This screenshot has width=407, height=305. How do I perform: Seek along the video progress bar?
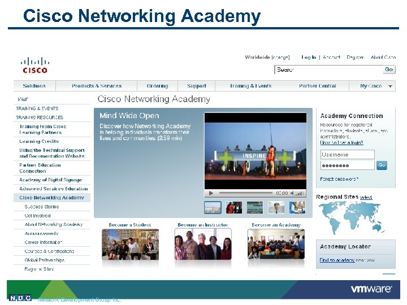click(x=246, y=193)
